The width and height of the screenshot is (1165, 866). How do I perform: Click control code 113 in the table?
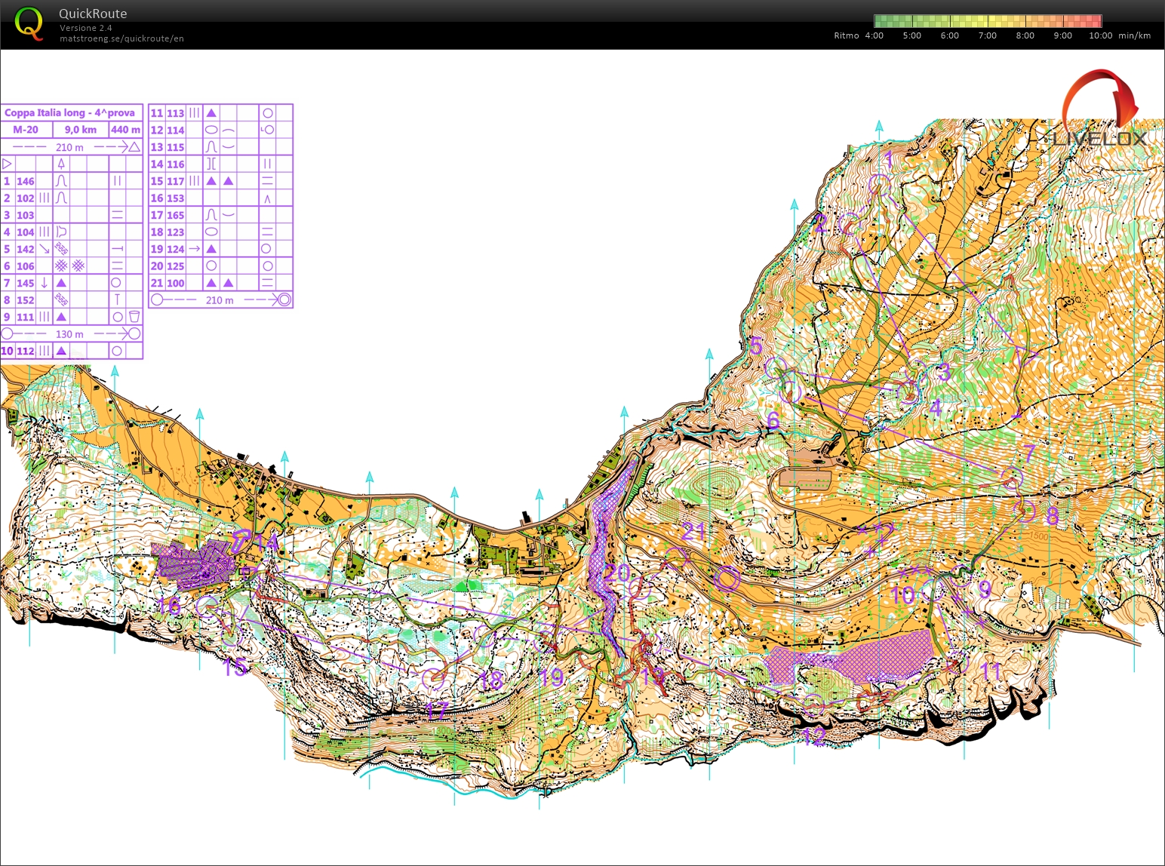176,113
